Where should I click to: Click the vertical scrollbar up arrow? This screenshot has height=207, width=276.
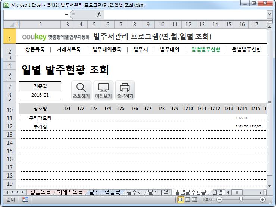pos(269,27)
